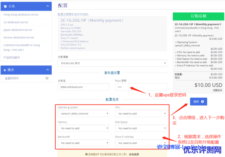Collapse the 操作 panel chevron
The image size is (225, 157).
(x=47, y=70)
